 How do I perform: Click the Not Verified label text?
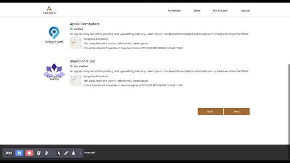pyautogui.click(x=81, y=66)
